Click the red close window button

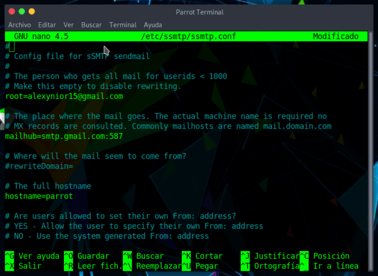click(x=12, y=11)
